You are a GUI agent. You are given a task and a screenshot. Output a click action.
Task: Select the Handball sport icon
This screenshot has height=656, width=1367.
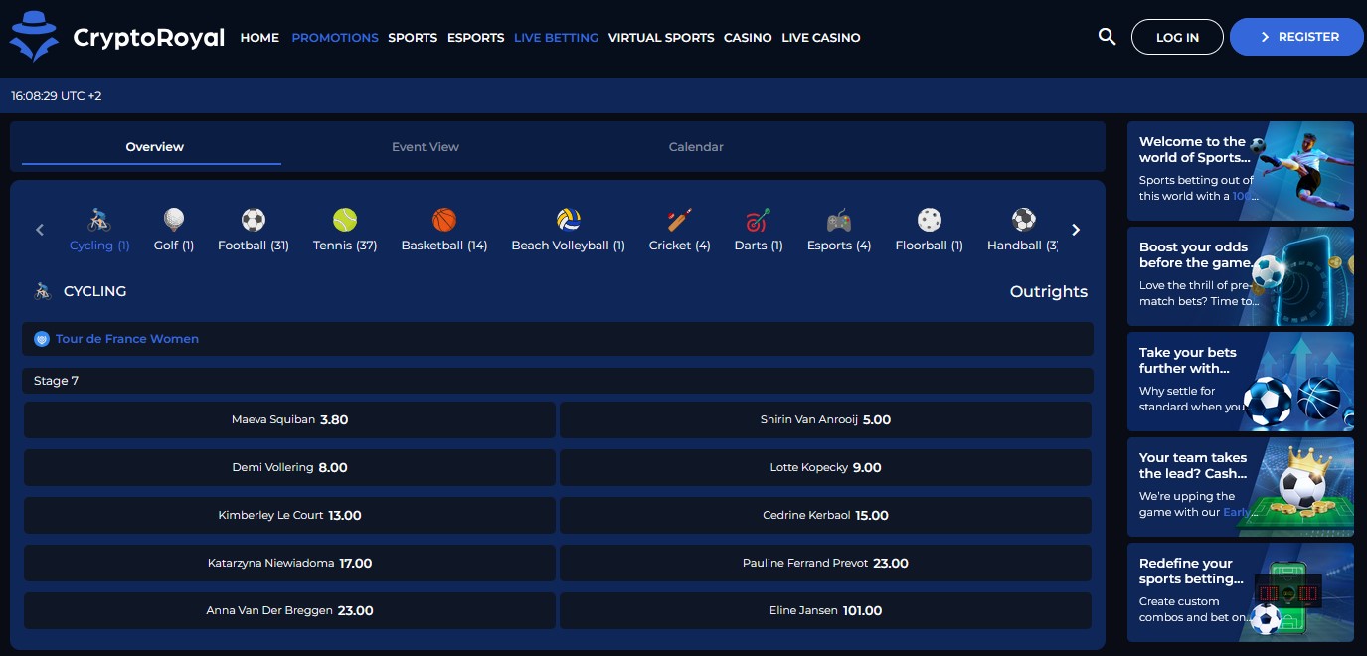click(1024, 220)
